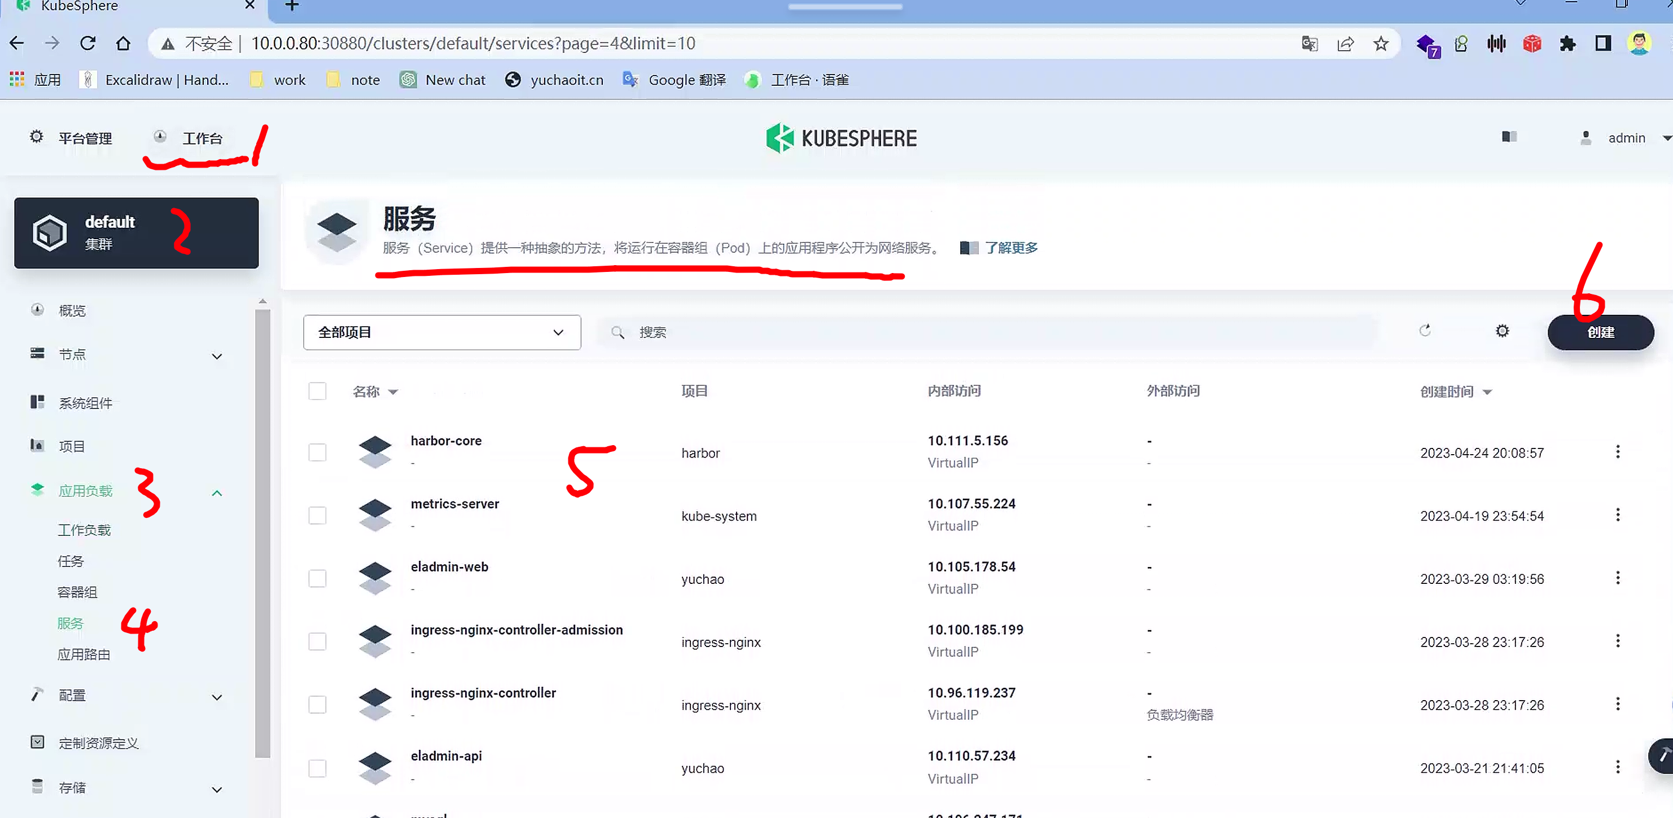Open the documentation book icon in header

click(x=1509, y=137)
